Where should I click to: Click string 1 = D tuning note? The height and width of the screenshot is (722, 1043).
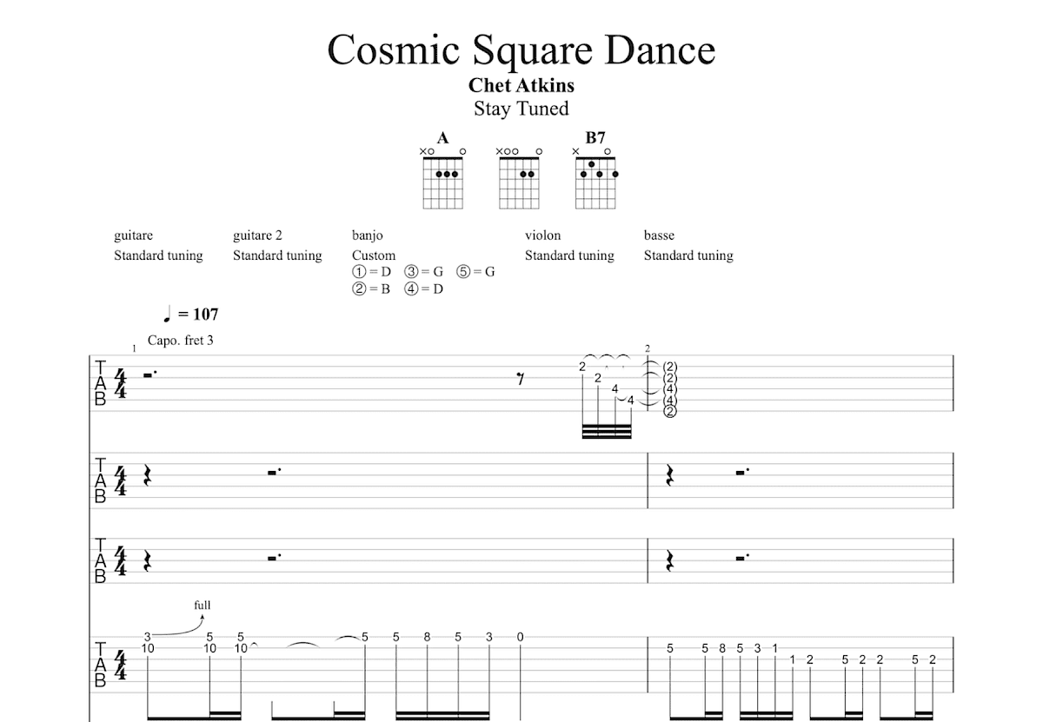point(372,272)
